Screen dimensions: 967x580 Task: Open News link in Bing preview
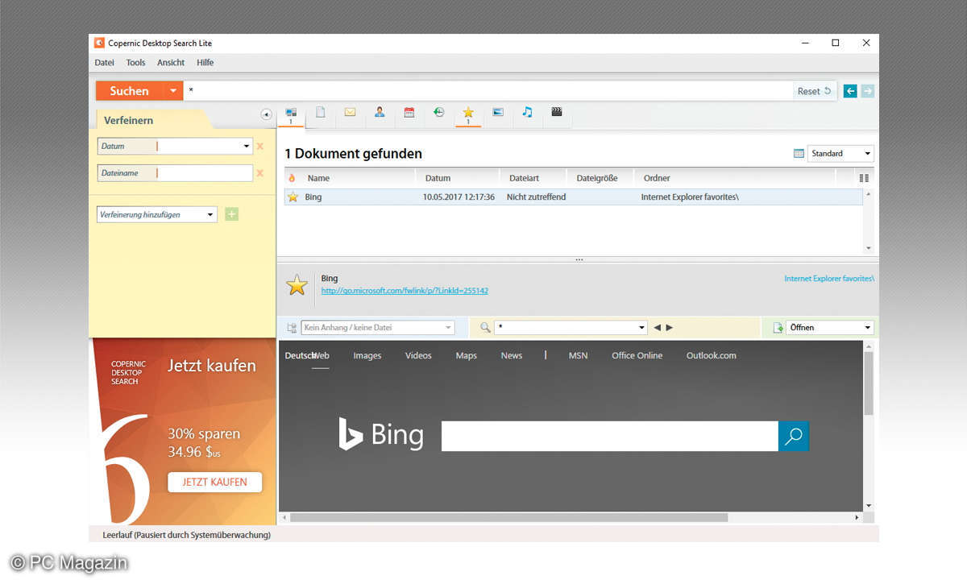click(512, 355)
